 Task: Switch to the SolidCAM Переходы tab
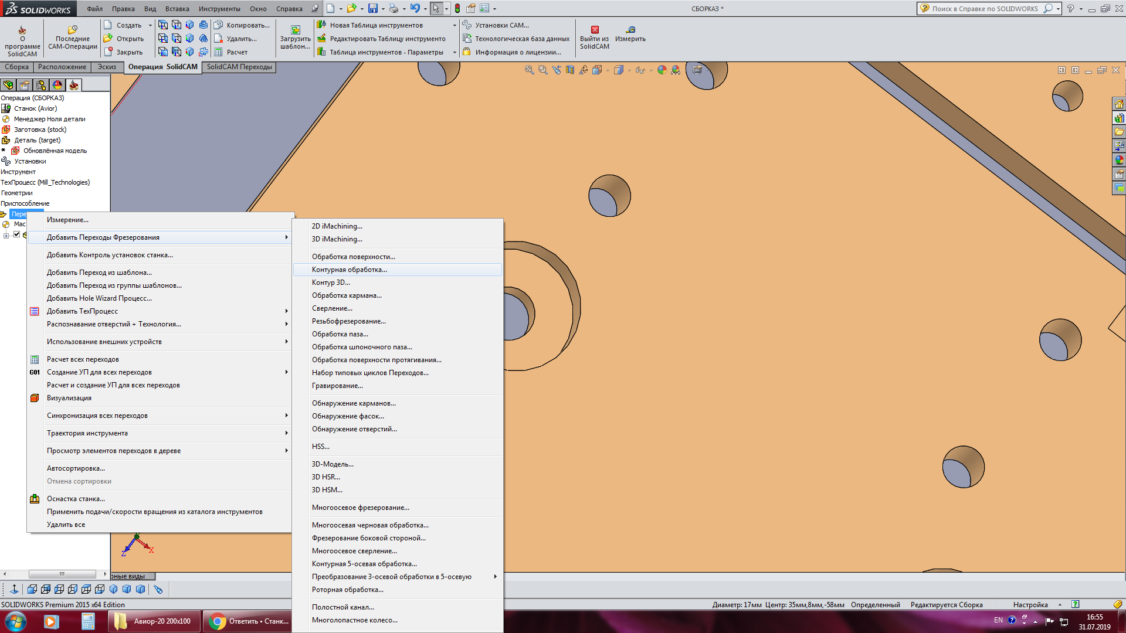tap(239, 67)
